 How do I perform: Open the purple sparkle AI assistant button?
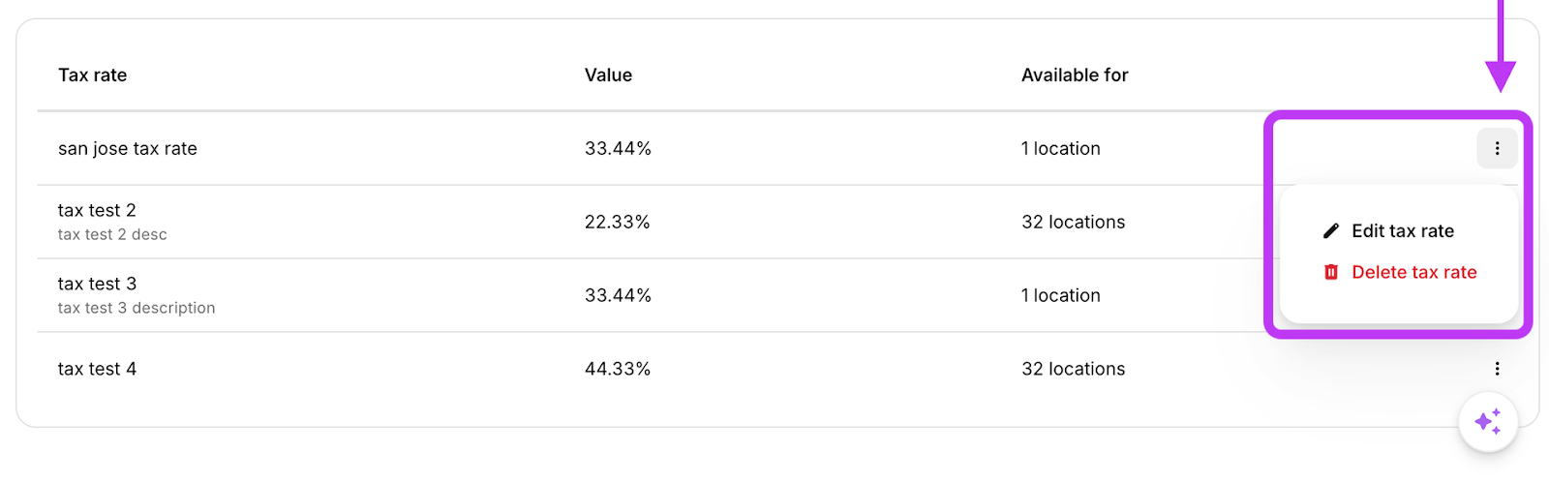[1488, 422]
